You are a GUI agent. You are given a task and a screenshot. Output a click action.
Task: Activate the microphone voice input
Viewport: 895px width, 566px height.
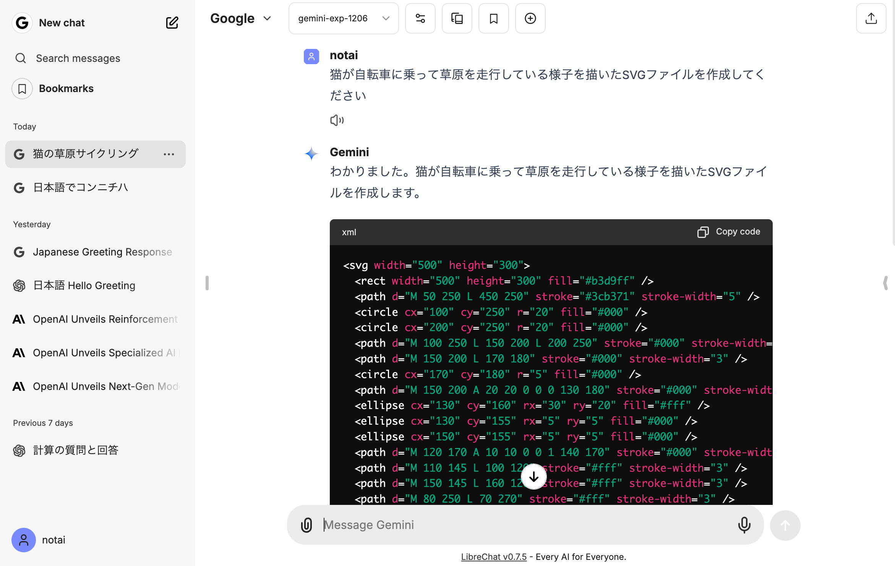pyautogui.click(x=744, y=525)
